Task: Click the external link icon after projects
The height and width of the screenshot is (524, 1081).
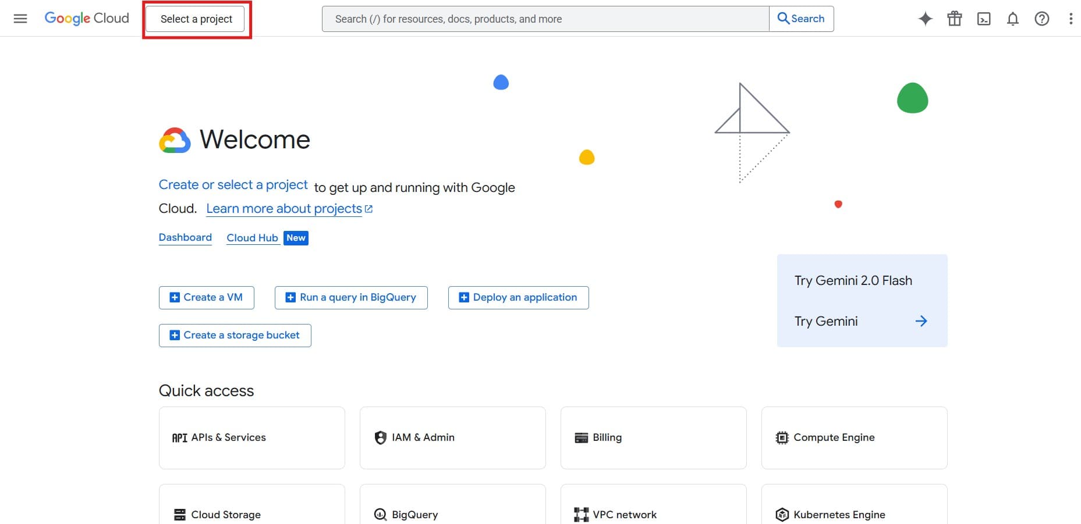Action: click(368, 209)
